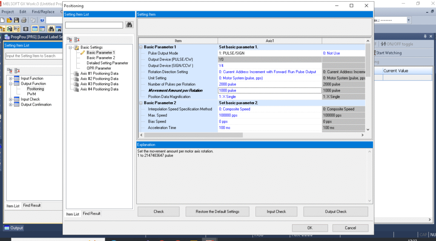436x241 pixels.
Task: Click the Open project folder icon
Action: 9,20
